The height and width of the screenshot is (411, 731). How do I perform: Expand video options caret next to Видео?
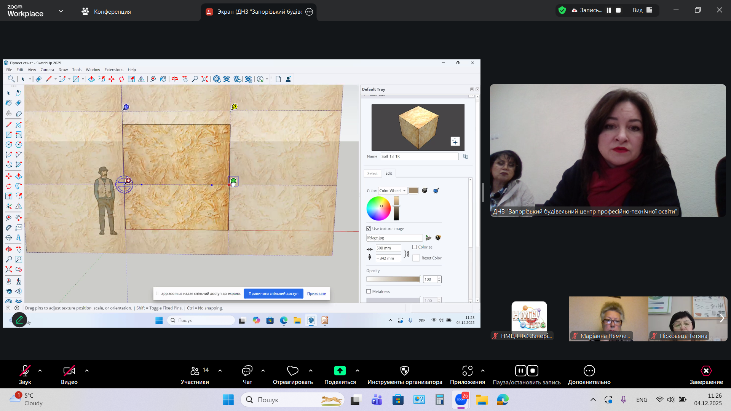click(x=87, y=371)
